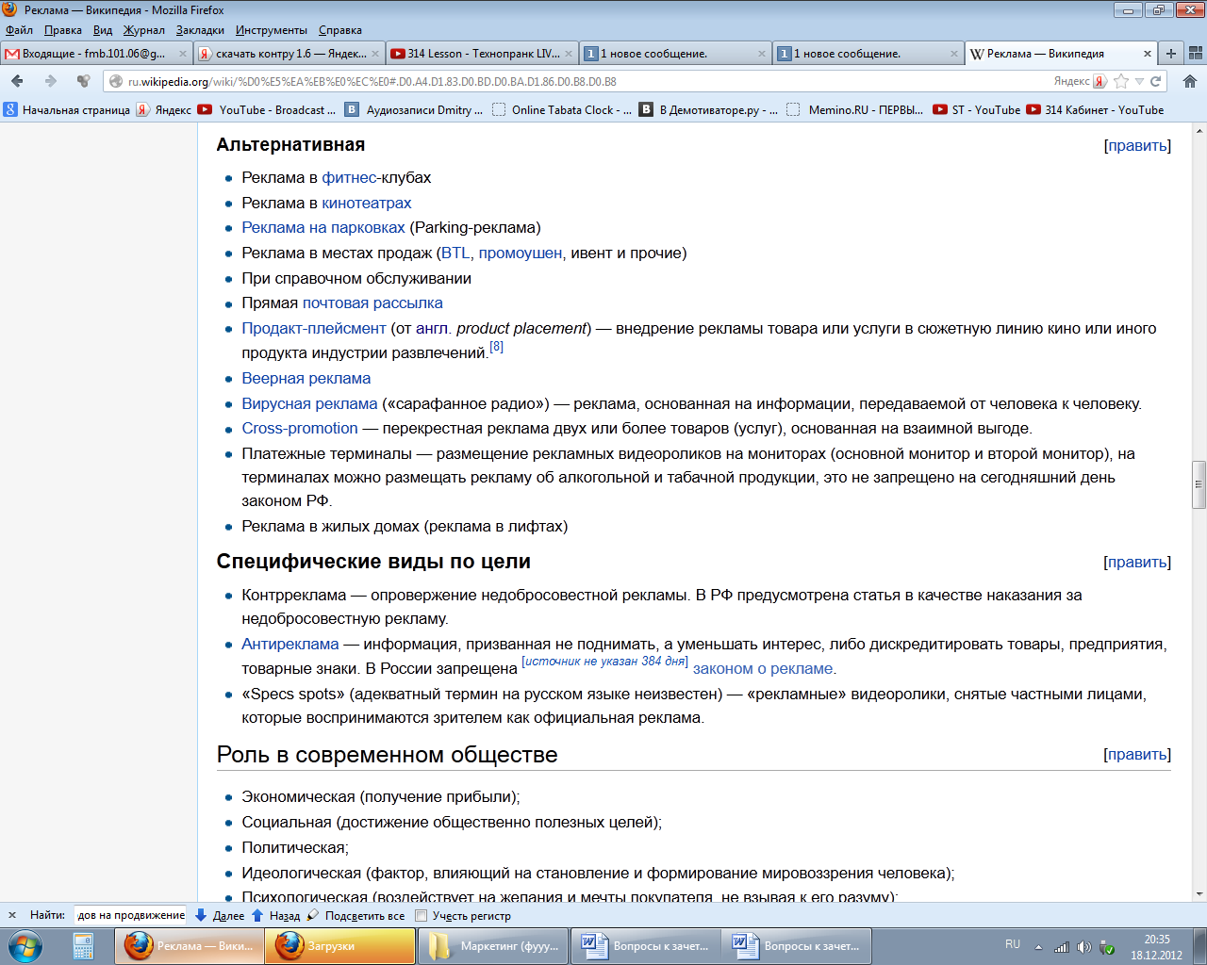
Task: Click the Далее down-arrow find button
Action: pyautogui.click(x=219, y=915)
